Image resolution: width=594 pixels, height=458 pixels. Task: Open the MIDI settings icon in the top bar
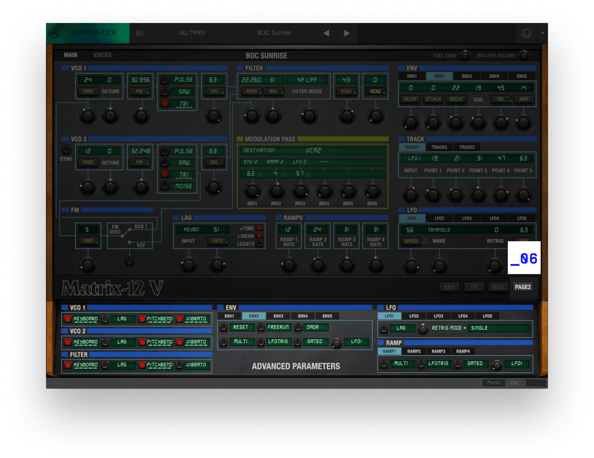click(x=527, y=33)
